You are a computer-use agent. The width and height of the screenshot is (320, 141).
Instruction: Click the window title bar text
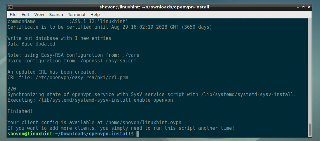click(x=154, y=7)
